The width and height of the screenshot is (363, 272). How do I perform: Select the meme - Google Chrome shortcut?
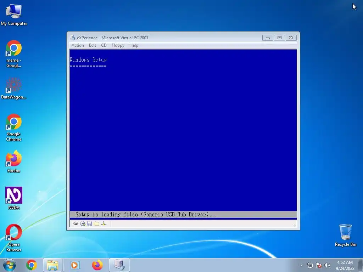pos(14,54)
